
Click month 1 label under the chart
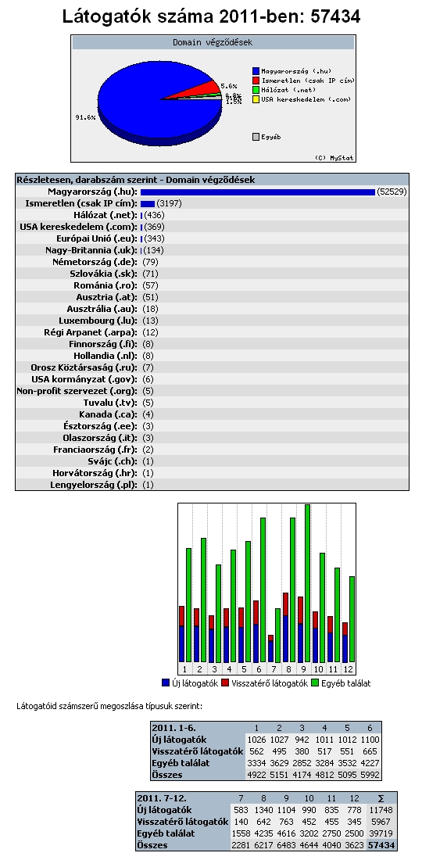click(185, 669)
